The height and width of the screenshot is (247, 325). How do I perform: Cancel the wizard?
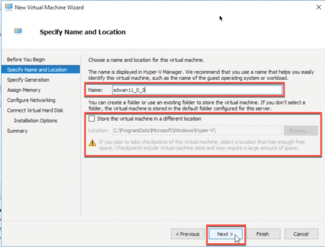(301, 234)
